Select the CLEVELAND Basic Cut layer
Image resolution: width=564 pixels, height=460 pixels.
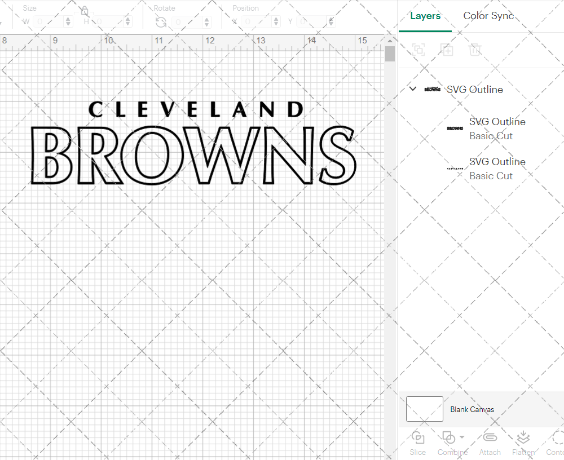pyautogui.click(x=497, y=169)
